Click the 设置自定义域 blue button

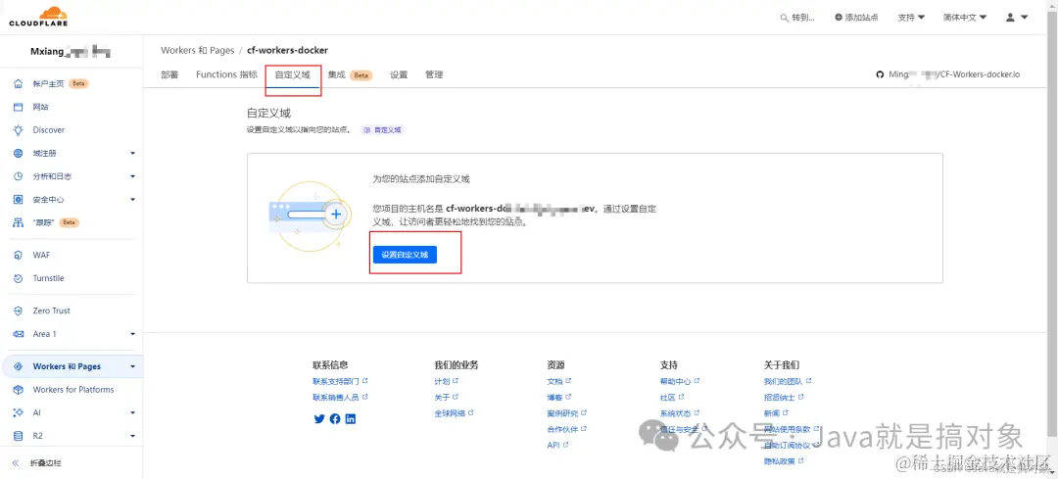pyautogui.click(x=405, y=255)
